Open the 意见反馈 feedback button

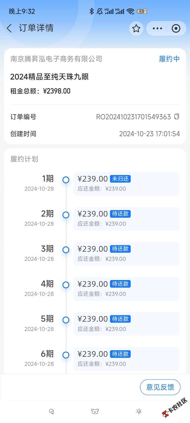pos(160,387)
